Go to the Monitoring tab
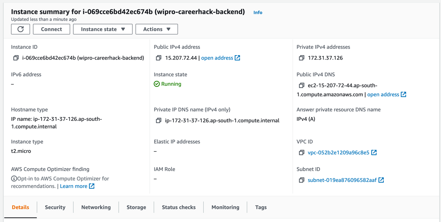Image resolution: width=441 pixels, height=222 pixels. point(225,207)
